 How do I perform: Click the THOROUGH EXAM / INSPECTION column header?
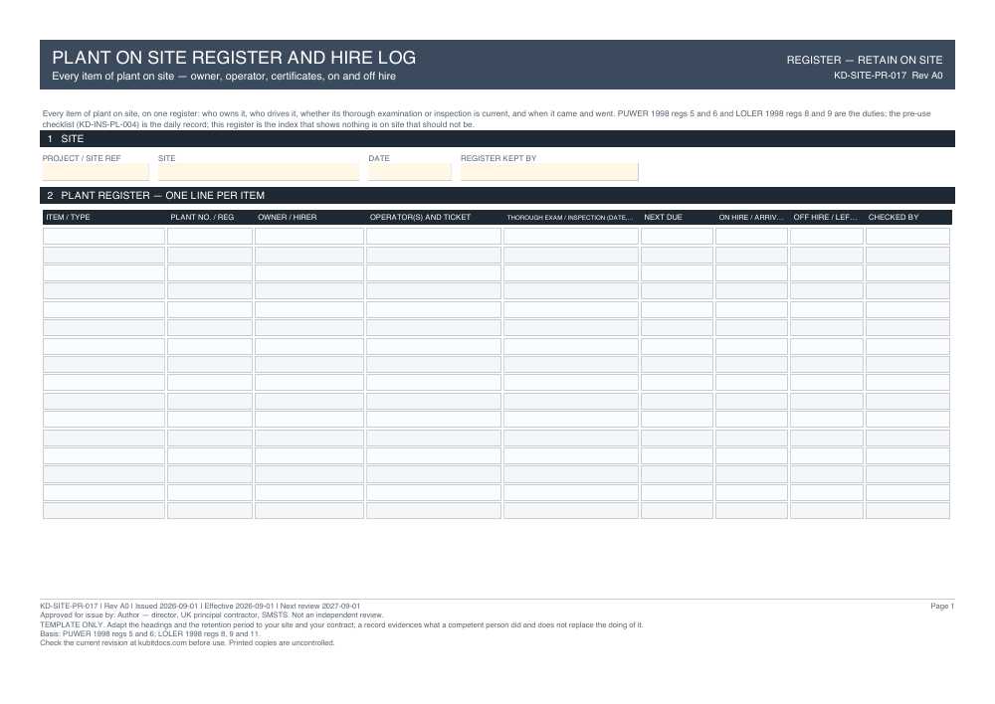point(570,218)
